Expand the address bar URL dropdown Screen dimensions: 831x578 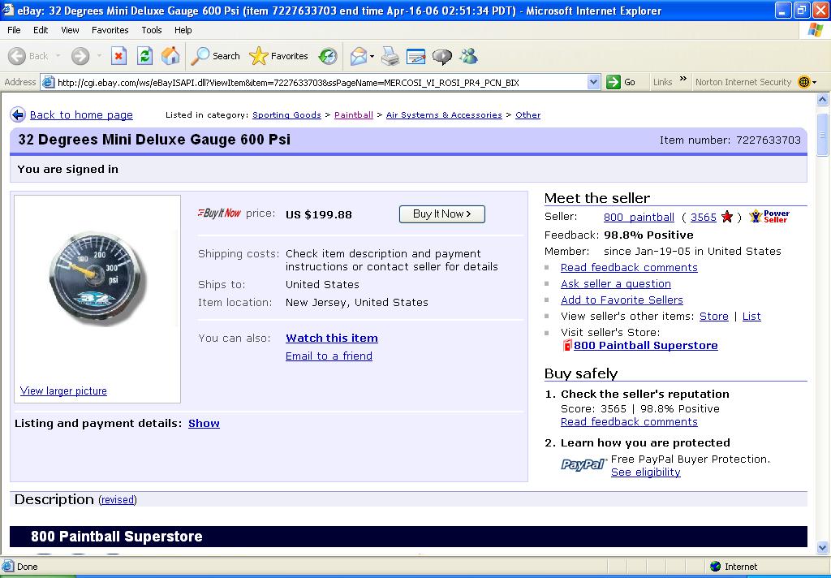(x=593, y=82)
